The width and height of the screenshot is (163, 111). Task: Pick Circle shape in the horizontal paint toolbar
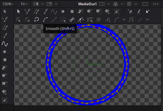coord(63,11)
